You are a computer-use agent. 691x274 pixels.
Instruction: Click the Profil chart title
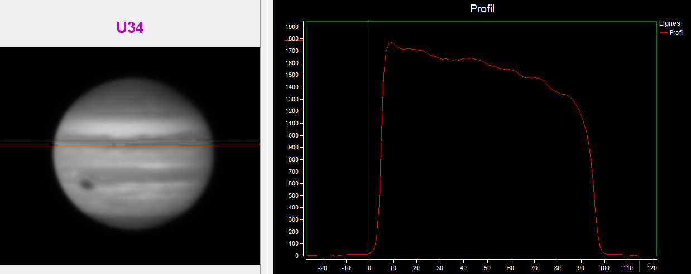(x=483, y=8)
